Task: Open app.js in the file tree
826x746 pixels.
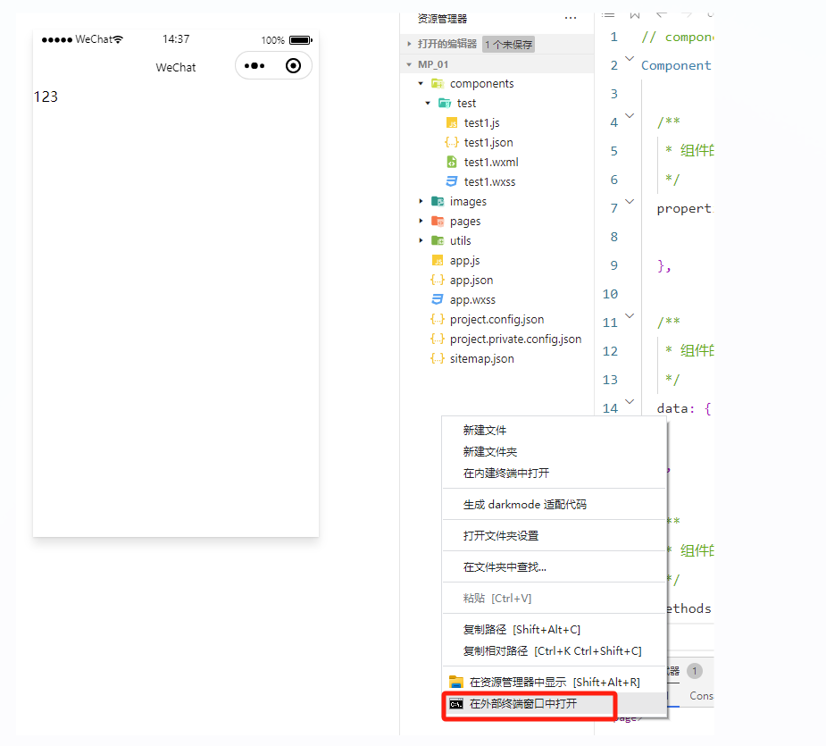Action: [x=464, y=261]
